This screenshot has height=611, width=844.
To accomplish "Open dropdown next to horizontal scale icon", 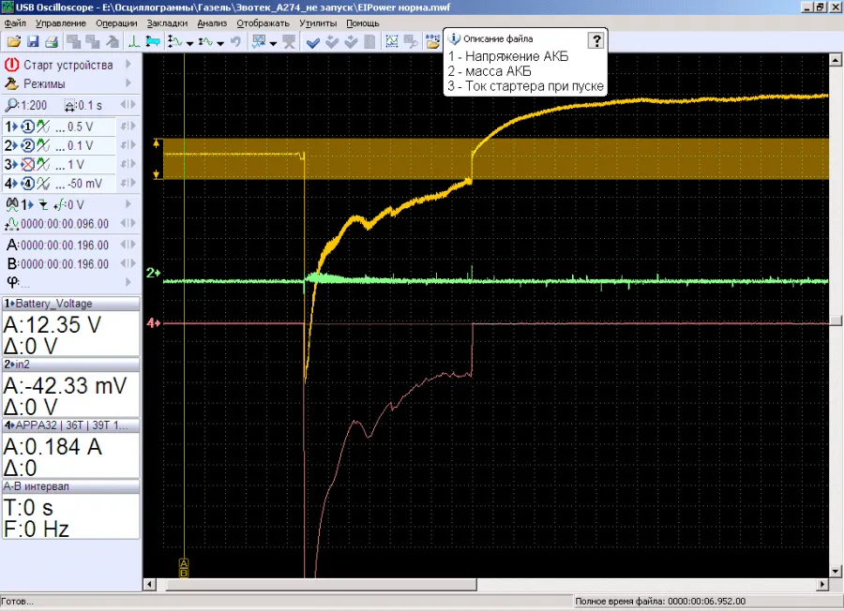I will point(220,42).
